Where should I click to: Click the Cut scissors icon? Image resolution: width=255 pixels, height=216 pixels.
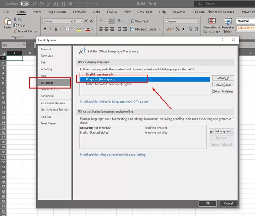click(x=15, y=19)
